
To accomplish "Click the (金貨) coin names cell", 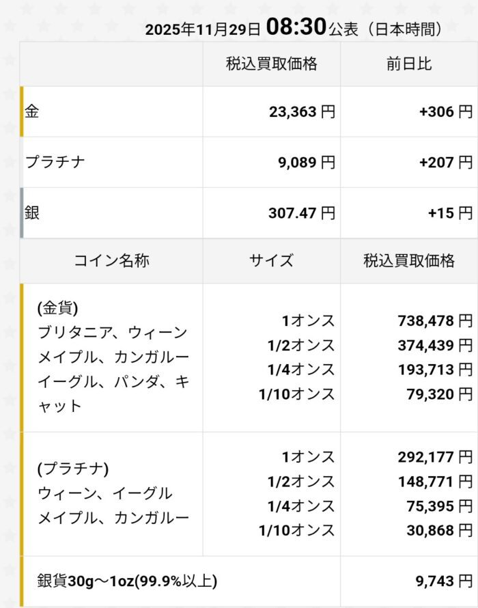I will pyautogui.click(x=113, y=357).
